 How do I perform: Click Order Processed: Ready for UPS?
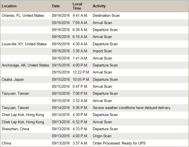pos(119,143)
